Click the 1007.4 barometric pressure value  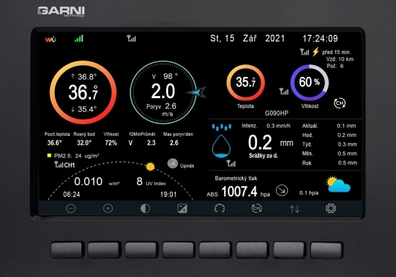(239, 192)
